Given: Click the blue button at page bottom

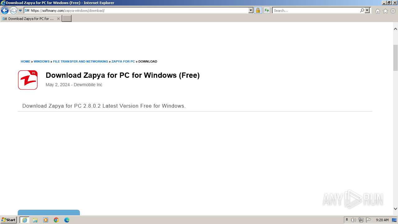Looking at the screenshot, I should point(49,212).
